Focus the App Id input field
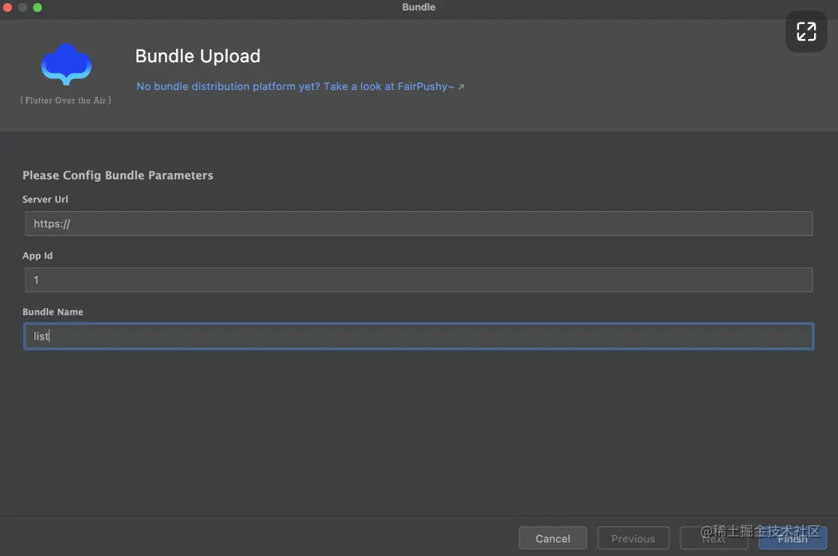This screenshot has height=556, width=838. pyautogui.click(x=418, y=279)
